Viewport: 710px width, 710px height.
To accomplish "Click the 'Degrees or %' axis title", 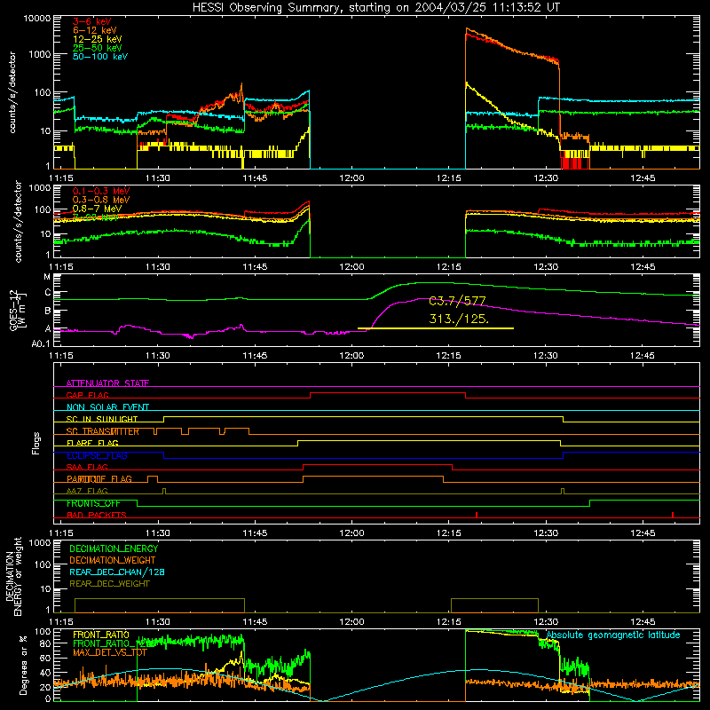I will (23, 667).
